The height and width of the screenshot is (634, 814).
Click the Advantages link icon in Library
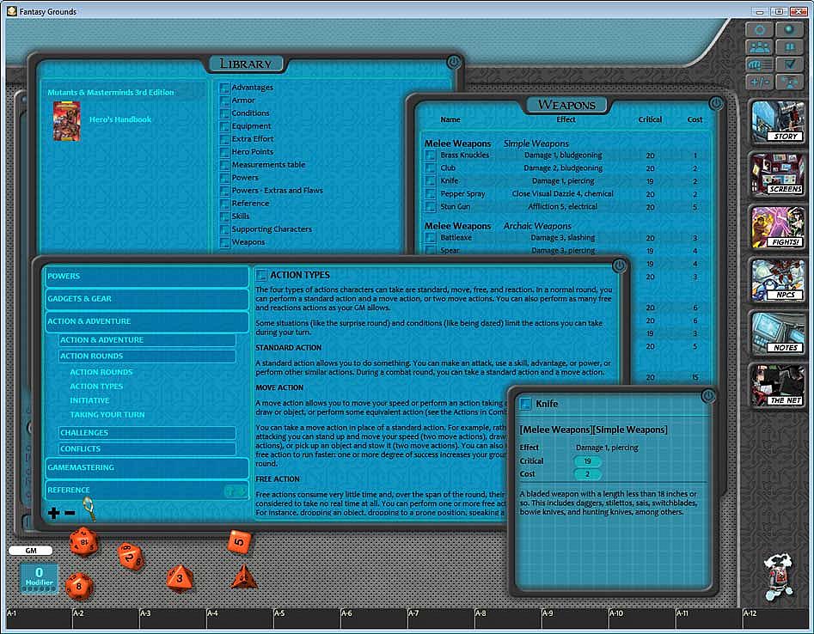click(224, 88)
